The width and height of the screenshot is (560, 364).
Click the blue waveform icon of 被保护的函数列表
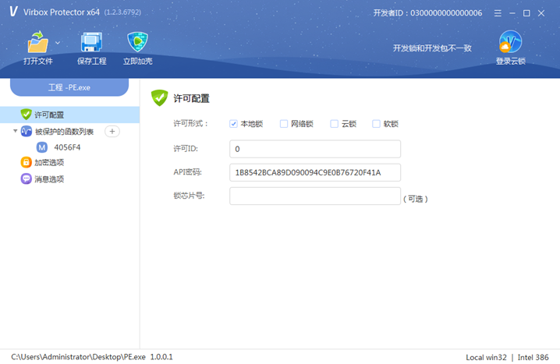(x=26, y=131)
